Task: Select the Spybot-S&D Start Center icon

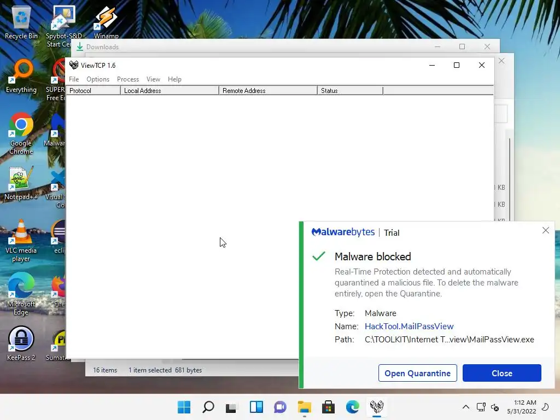Action: tap(63, 26)
